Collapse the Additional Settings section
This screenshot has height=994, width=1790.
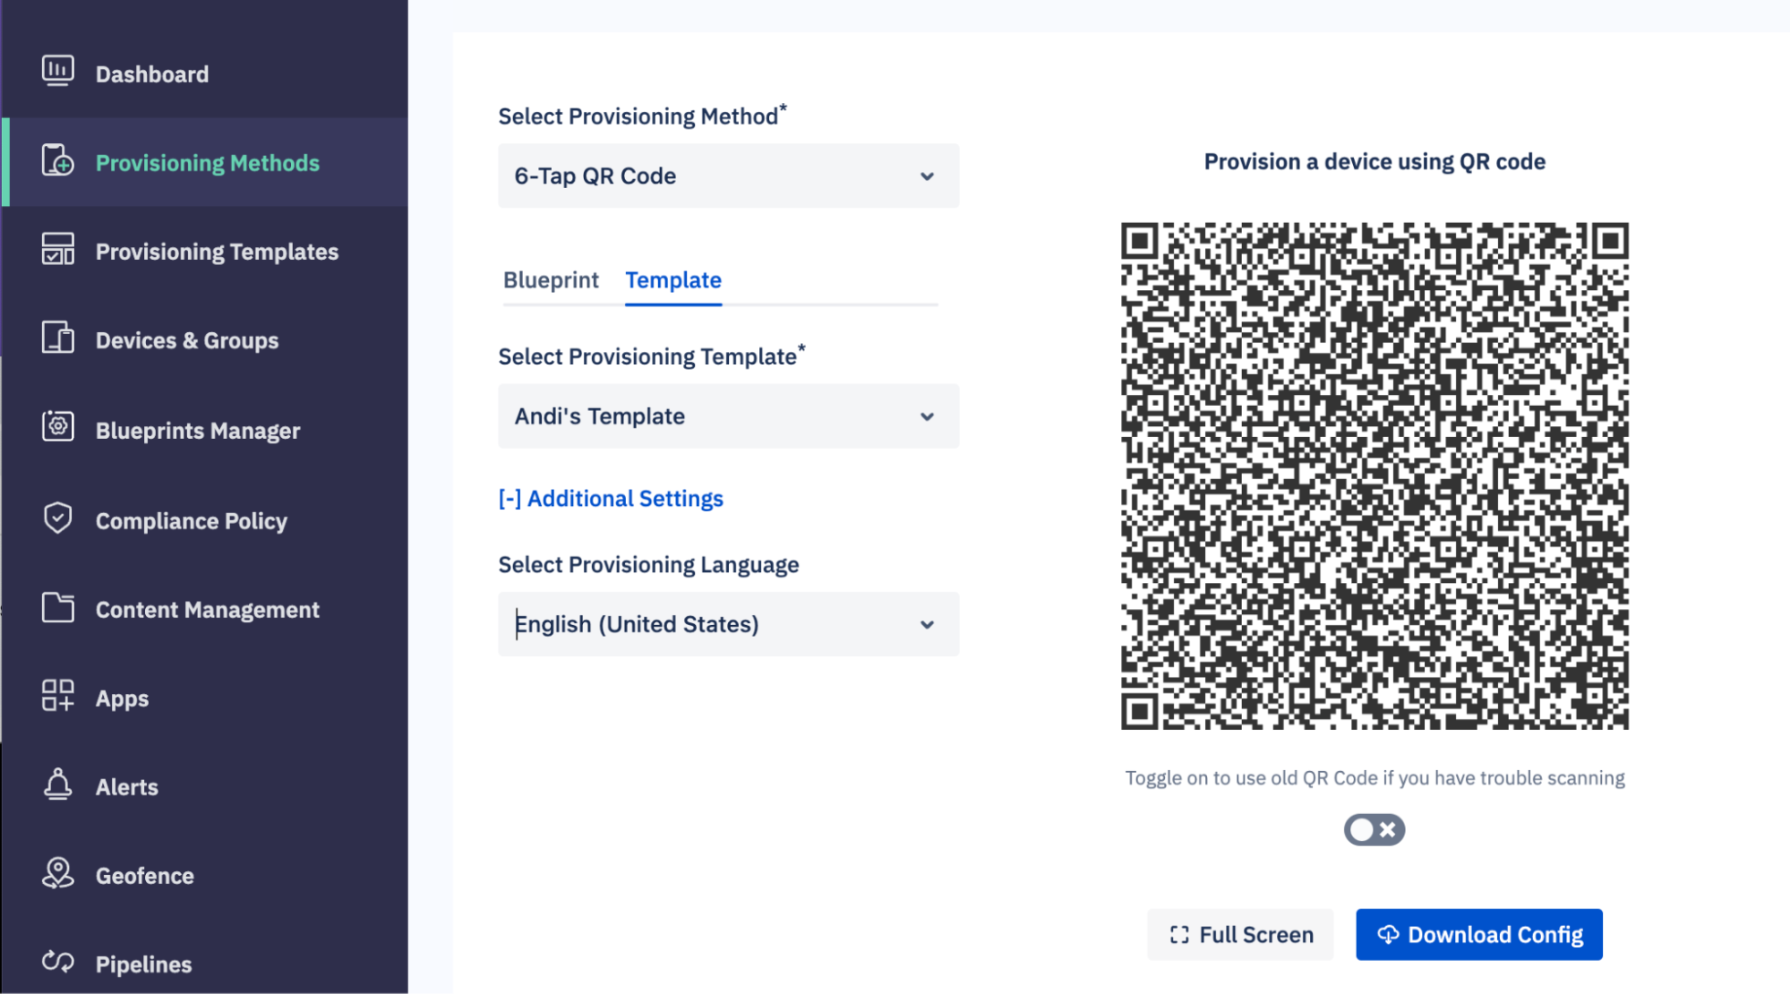[x=610, y=498]
